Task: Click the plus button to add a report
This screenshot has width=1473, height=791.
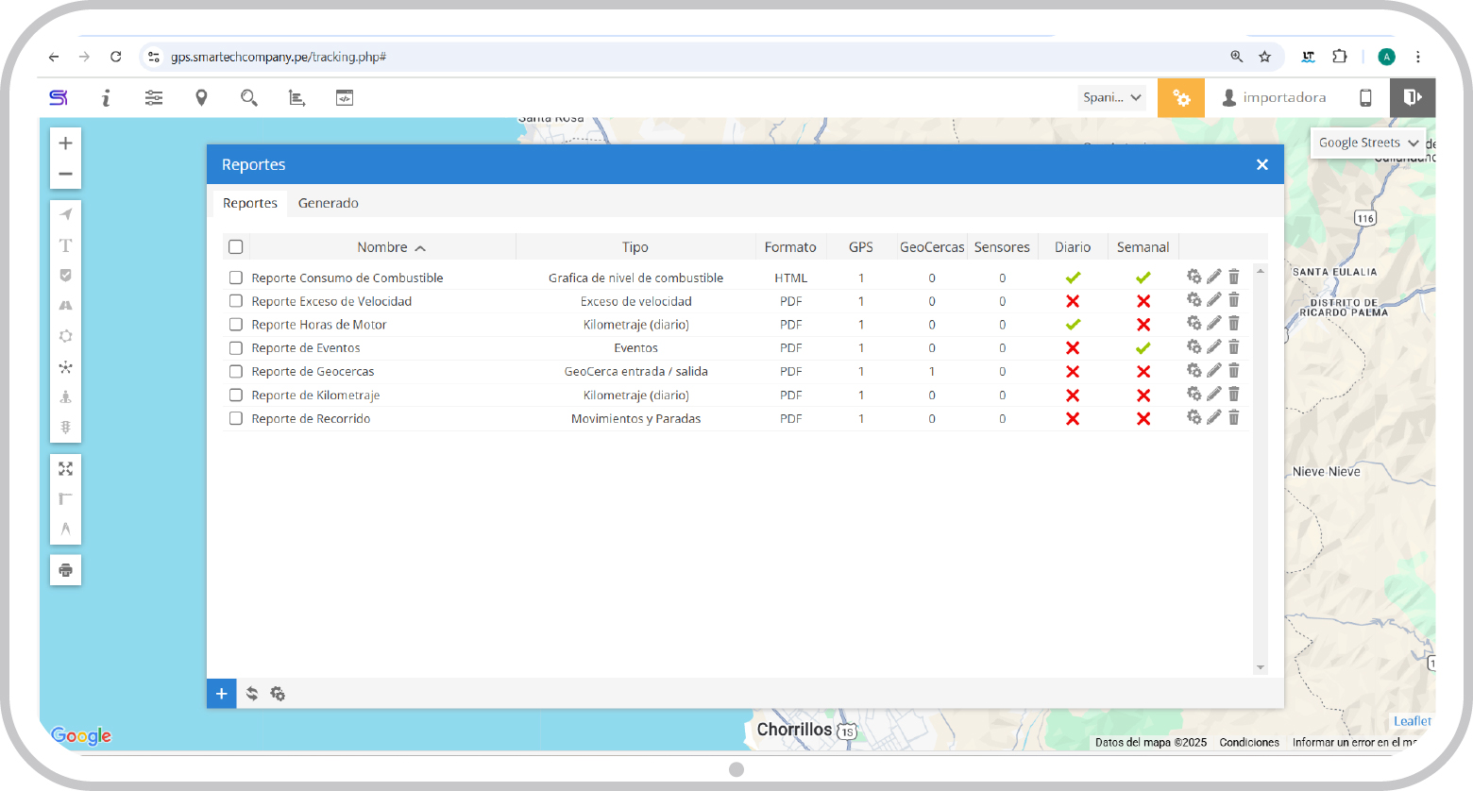Action: point(221,694)
